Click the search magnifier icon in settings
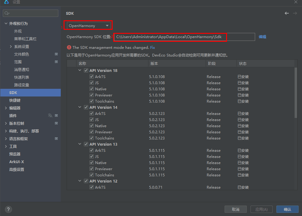This screenshot has width=302, height=216. pos(7,13)
